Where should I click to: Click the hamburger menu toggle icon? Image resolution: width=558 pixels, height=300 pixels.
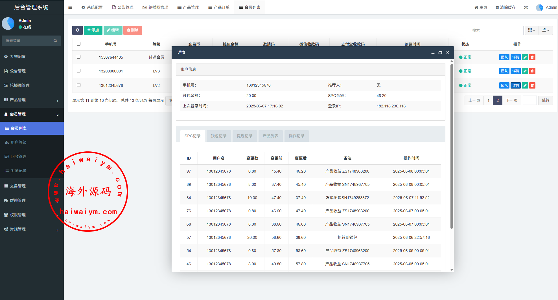(70, 7)
